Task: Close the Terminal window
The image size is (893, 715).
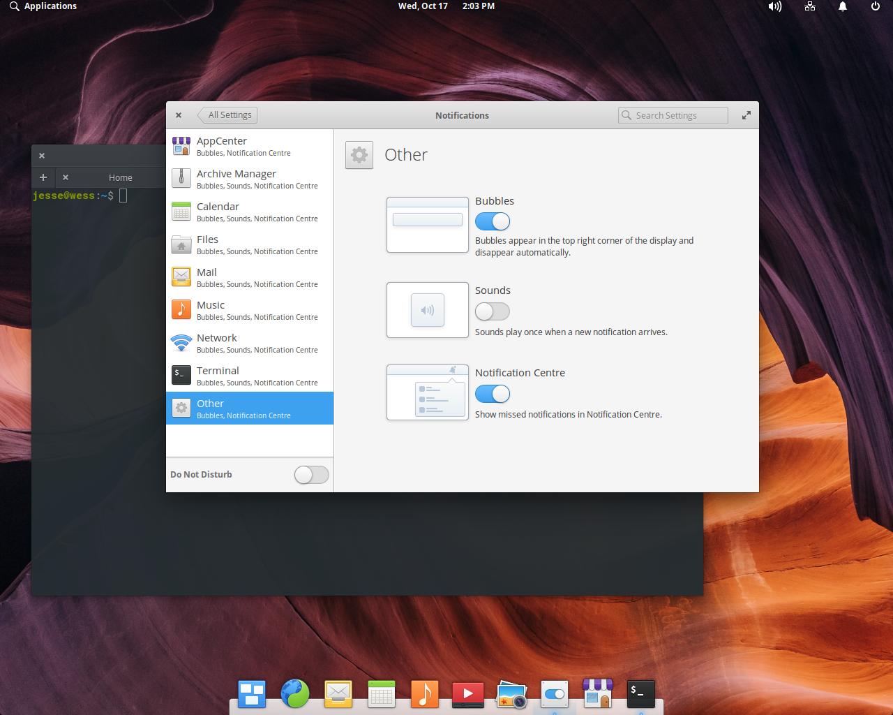Action: coord(42,156)
